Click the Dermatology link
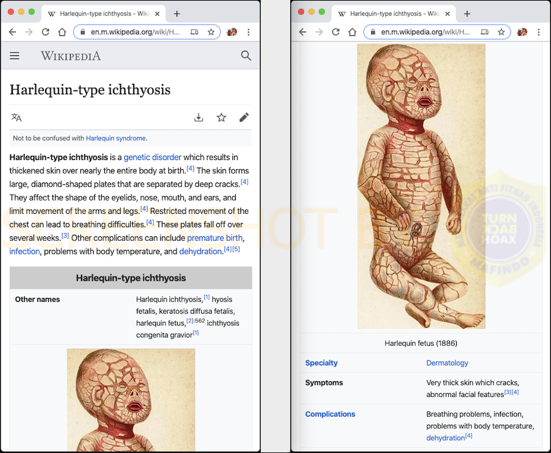 (448, 363)
